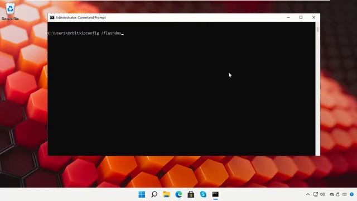Select the Recycle Bin desktop icon
357x201 pixels.
coord(10,11)
